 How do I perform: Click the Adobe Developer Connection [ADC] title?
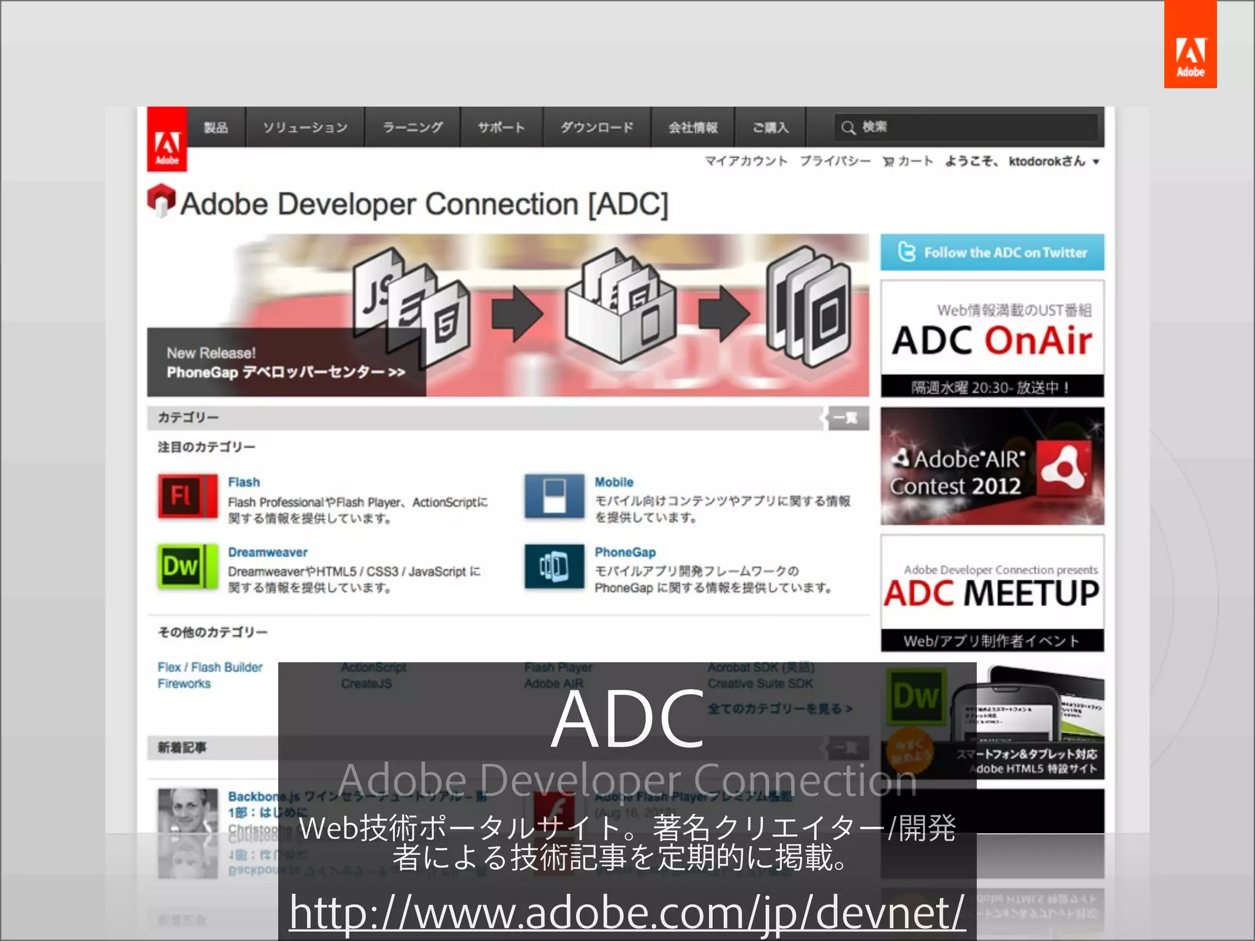click(424, 204)
